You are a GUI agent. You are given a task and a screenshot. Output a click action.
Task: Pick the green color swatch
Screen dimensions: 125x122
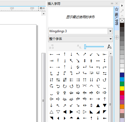point(122,84)
